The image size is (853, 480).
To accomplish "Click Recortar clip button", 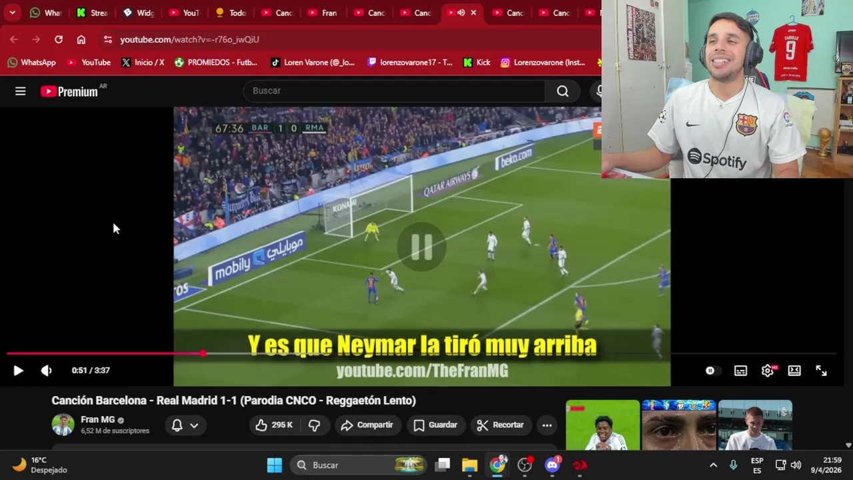I will pos(500,425).
